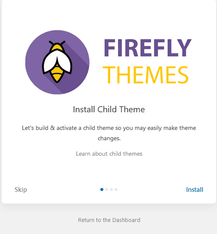Click the bee's yellow striped abdomen
The width and height of the screenshot is (217, 234).
57,74
